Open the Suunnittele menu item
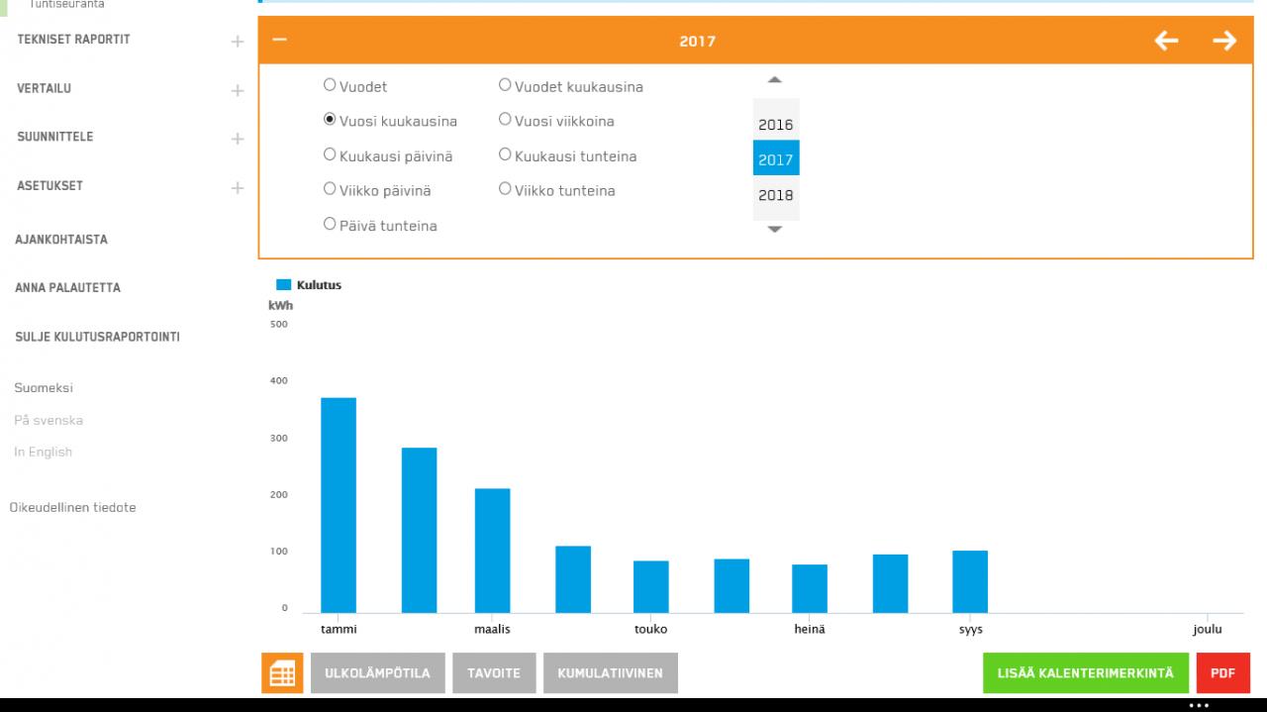 (x=55, y=137)
